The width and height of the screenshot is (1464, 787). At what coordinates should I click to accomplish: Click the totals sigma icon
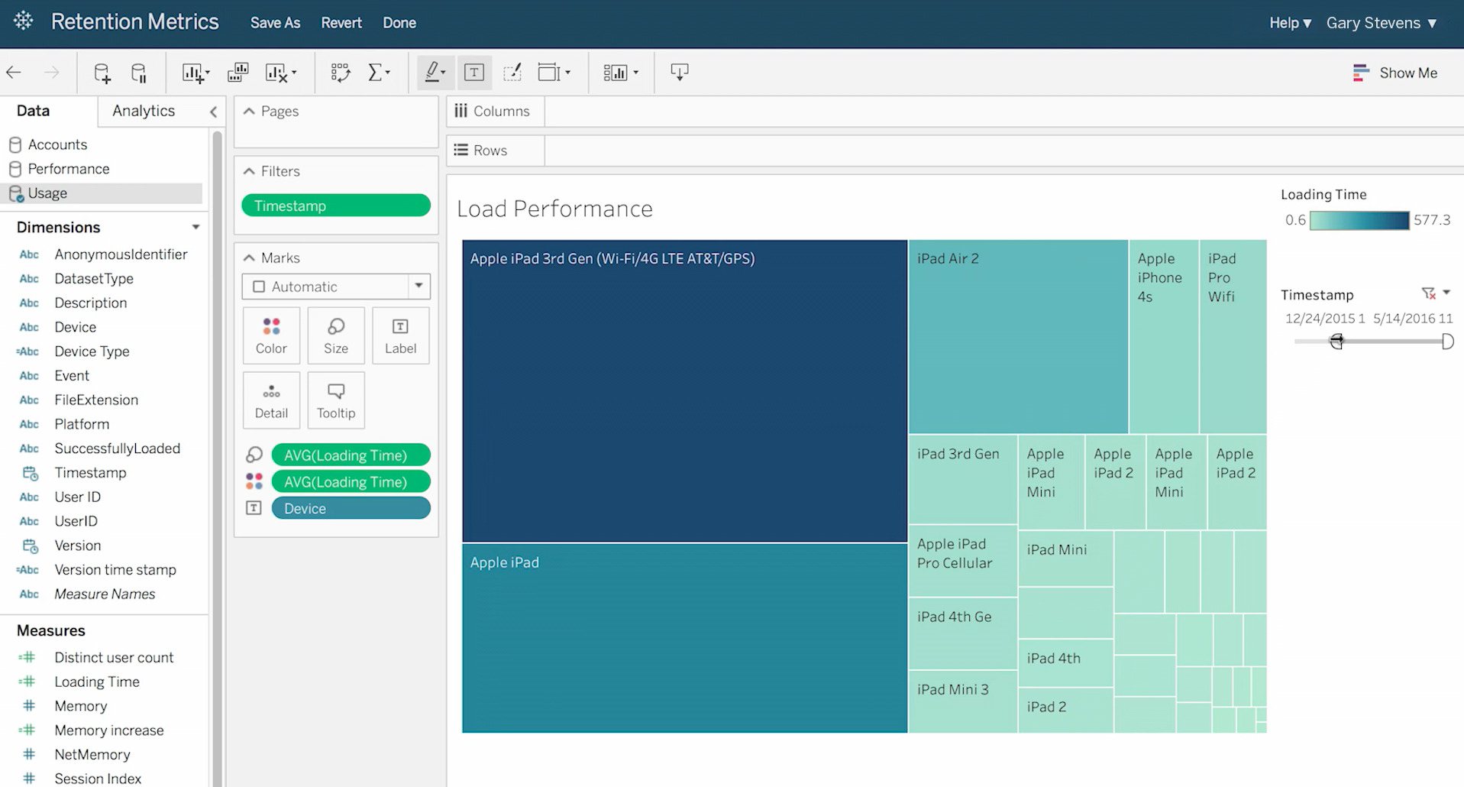tap(379, 73)
